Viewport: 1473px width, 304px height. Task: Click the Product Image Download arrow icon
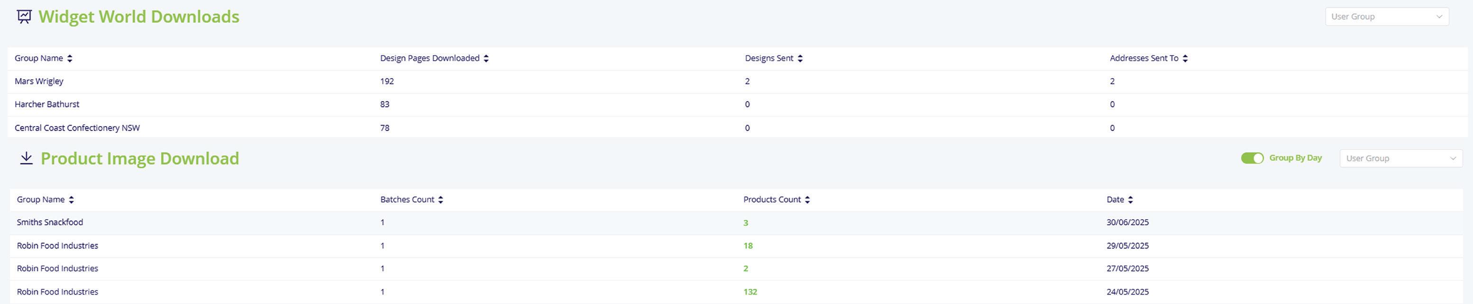coord(26,158)
